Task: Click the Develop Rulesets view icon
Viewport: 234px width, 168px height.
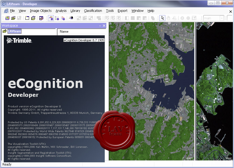Action: click(x=71, y=18)
